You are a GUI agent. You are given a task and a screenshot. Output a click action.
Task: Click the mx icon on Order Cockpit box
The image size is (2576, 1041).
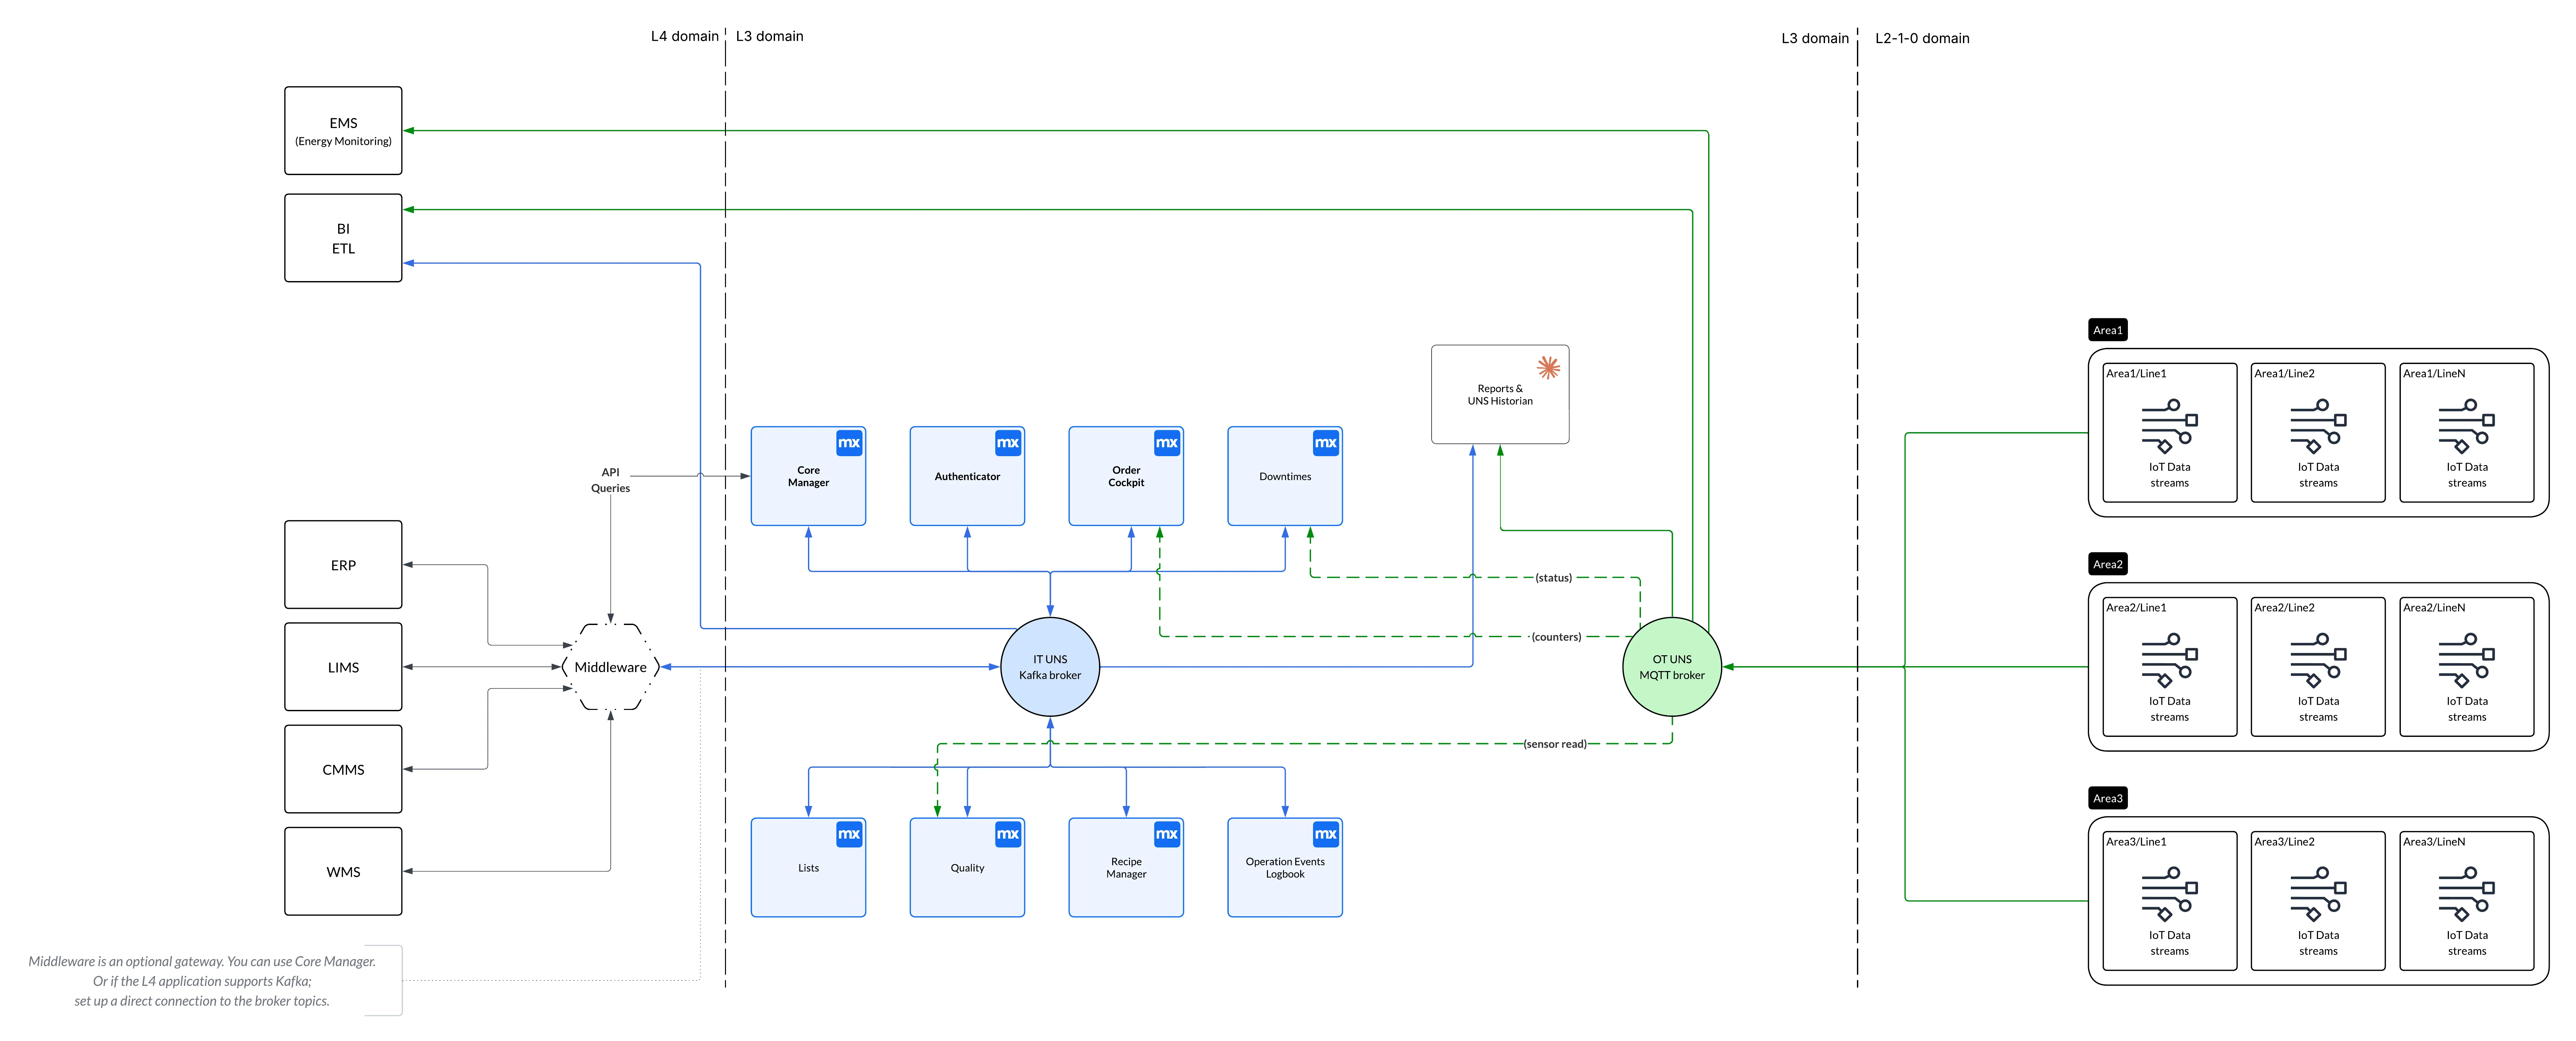[x=1167, y=443]
